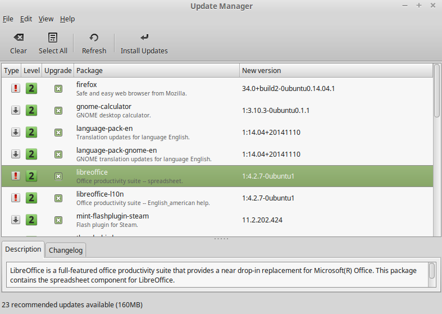Image resolution: width=442 pixels, height=314 pixels.
Task: Click the pane divider handle dots
Action: [221, 239]
